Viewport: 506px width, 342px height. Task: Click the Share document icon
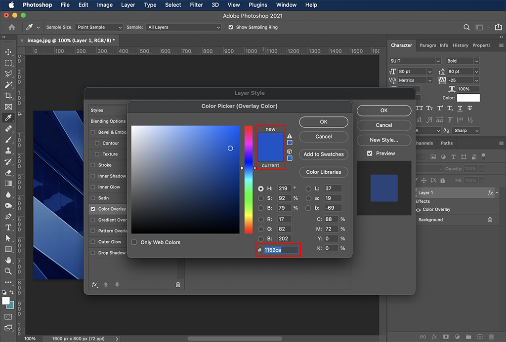click(498, 27)
